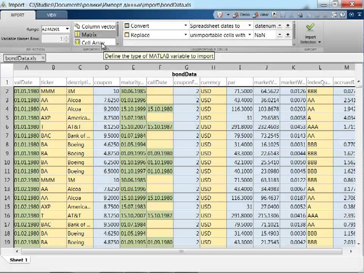Switch to the VIEW tab
Image resolution: width=364 pixels, height=273 pixels.
(x=52, y=15)
